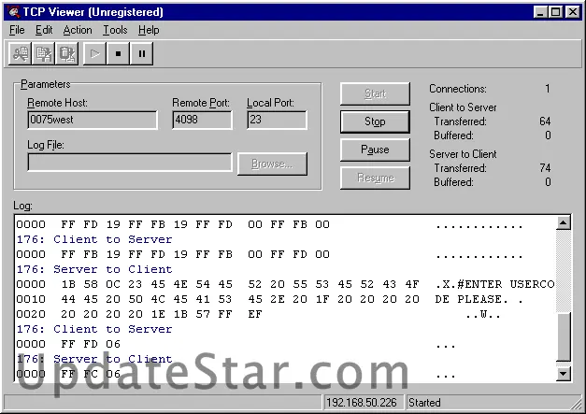The image size is (586, 414).
Task: Click the toolbar play (start) icon
Action: 94,53
